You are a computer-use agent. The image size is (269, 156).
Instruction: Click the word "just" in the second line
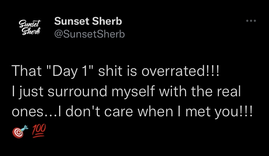pos(31,92)
